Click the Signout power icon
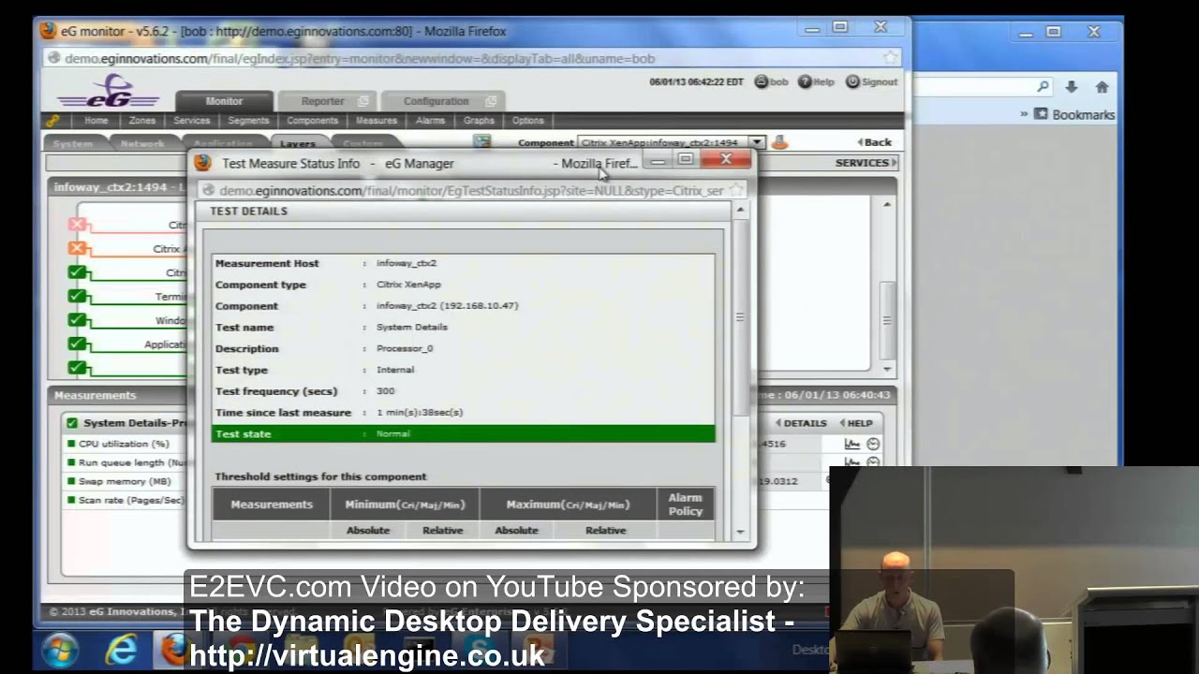 click(852, 82)
